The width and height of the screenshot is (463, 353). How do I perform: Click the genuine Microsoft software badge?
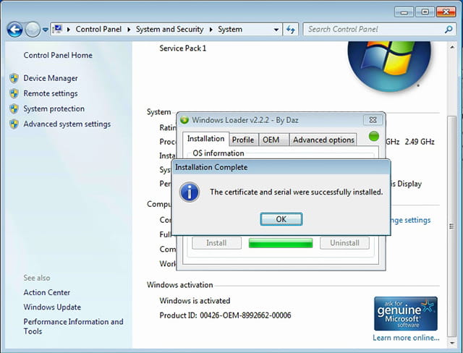coord(406,313)
